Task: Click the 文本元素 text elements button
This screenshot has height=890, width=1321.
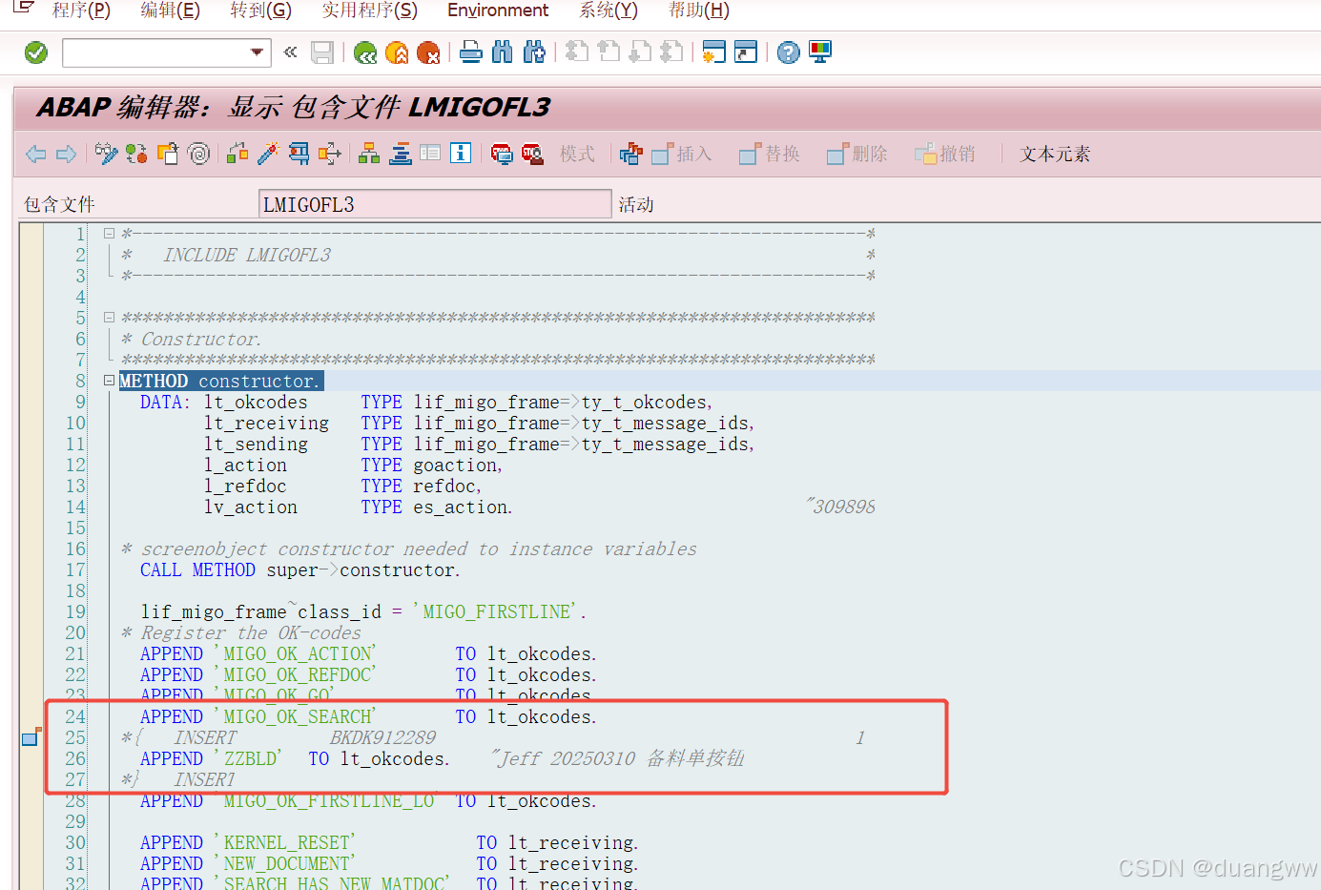Action: (1054, 153)
